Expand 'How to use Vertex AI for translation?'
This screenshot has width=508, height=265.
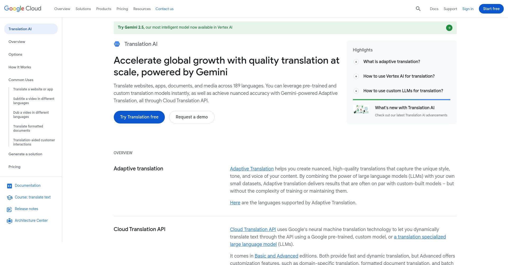coord(356,76)
